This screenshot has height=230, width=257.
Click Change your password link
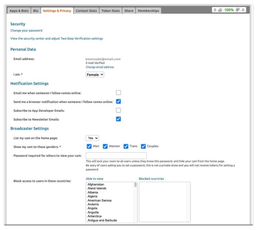[x=26, y=31]
